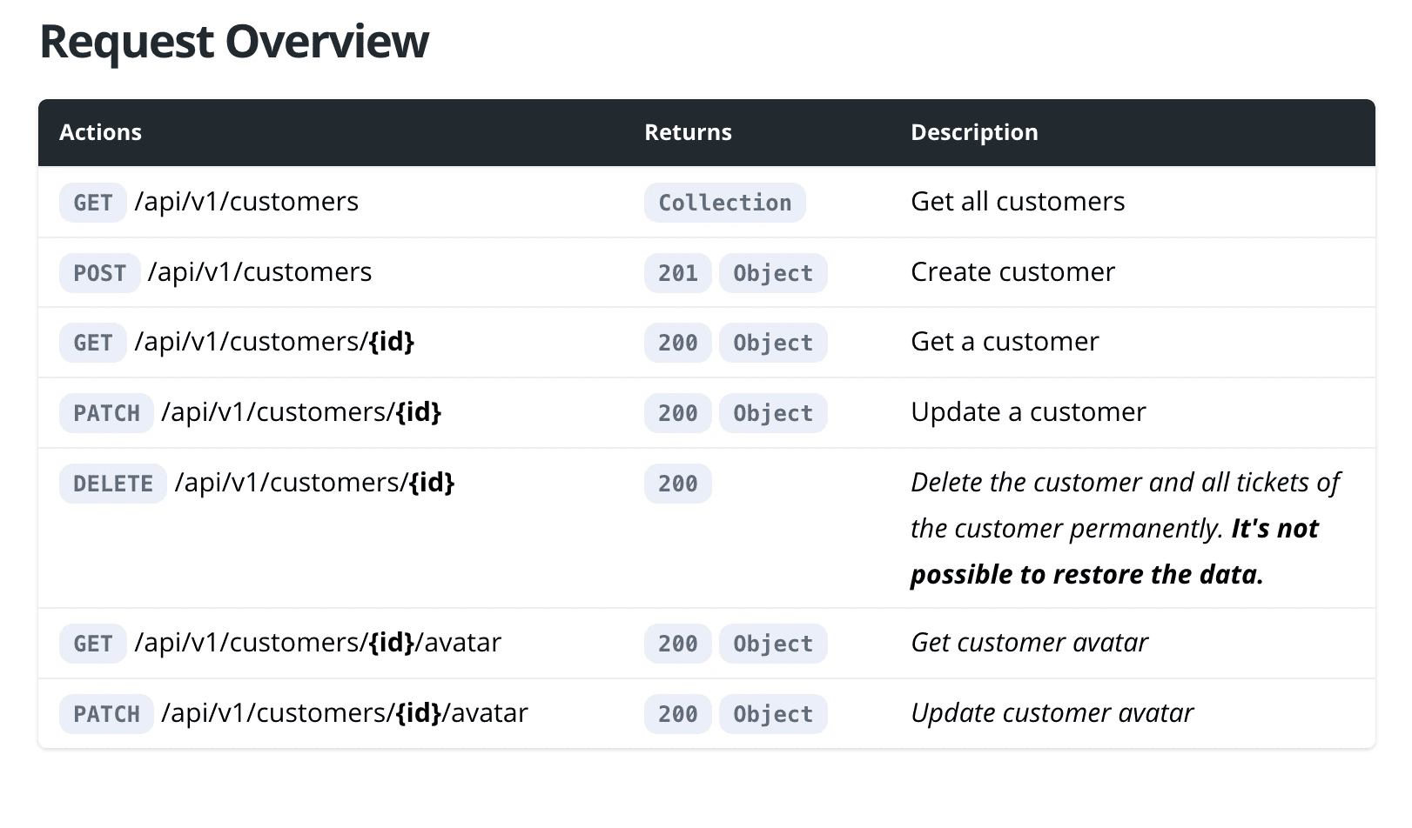The height and width of the screenshot is (828, 1412).
Task: Select the Request Overview heading
Action: pyautogui.click(x=233, y=40)
